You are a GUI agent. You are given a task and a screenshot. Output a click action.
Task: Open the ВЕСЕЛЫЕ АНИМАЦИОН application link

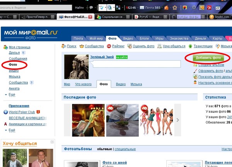[28, 118]
